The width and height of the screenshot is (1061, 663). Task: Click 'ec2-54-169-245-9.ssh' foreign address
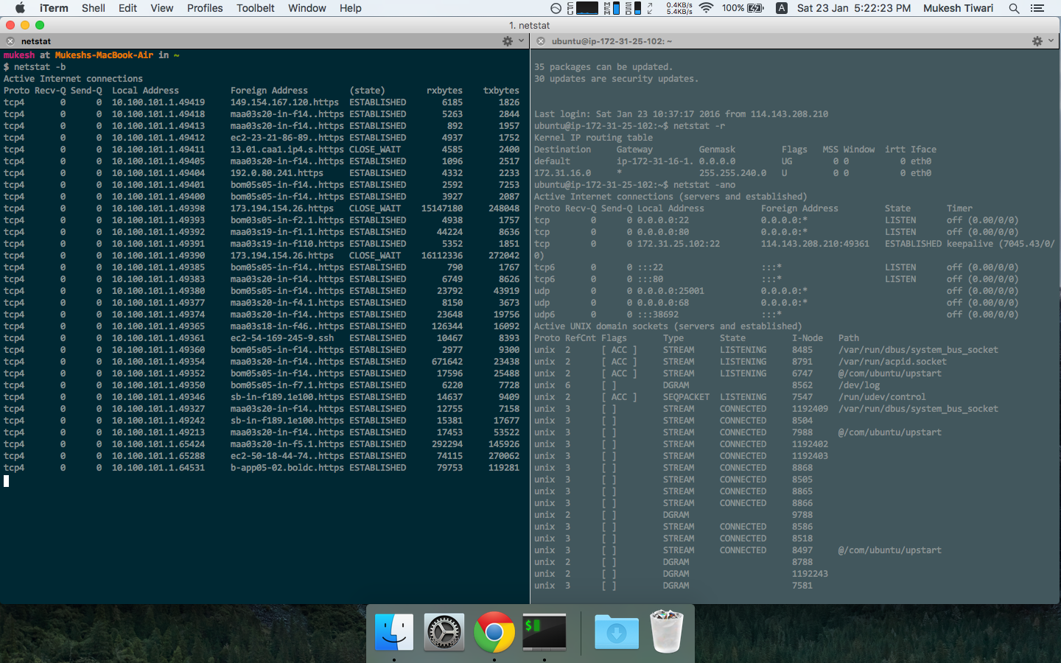(x=282, y=338)
